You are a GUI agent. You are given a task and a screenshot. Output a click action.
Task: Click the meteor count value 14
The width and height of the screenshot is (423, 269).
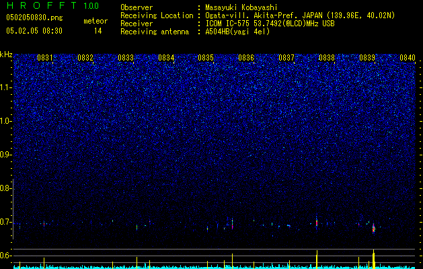tap(98, 31)
